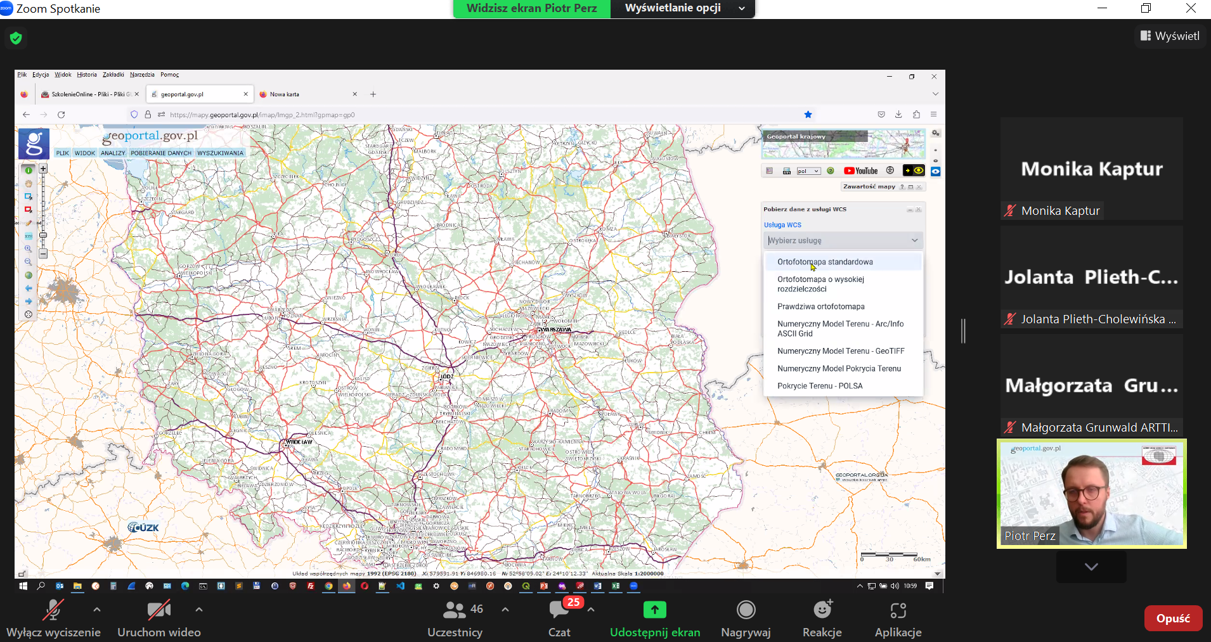Click the YouTube icon in geoportal toolbar
Screen dimensions: 1211x642
click(861, 170)
